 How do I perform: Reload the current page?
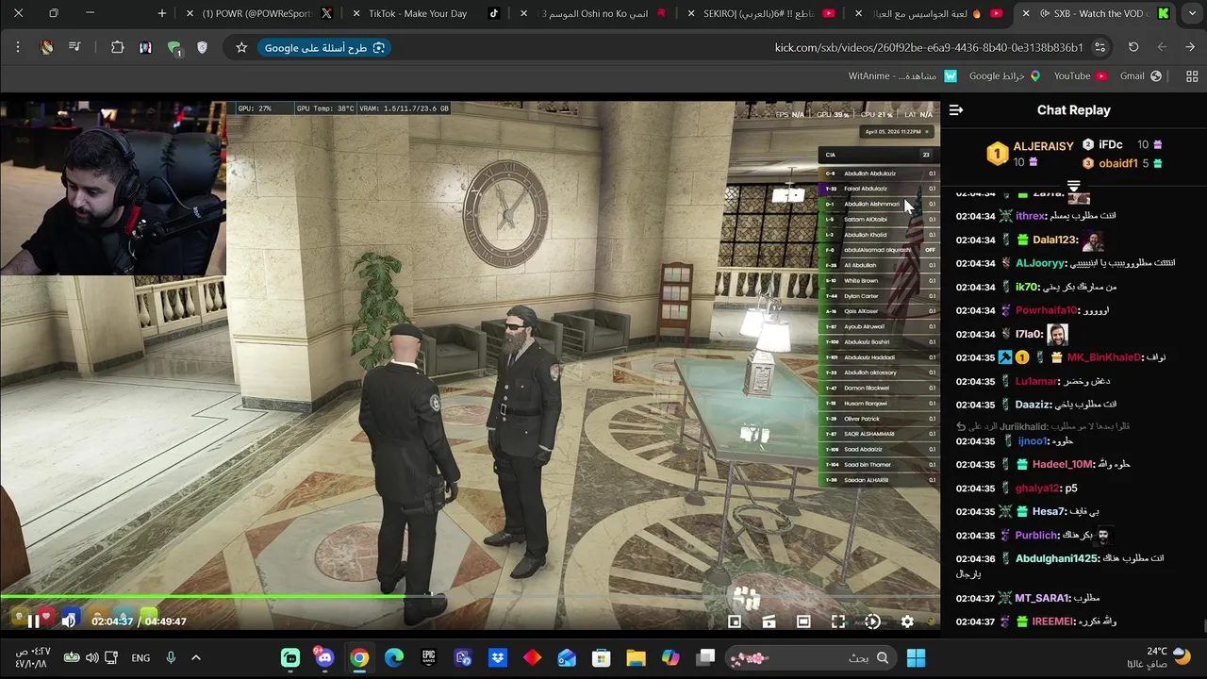click(1133, 47)
